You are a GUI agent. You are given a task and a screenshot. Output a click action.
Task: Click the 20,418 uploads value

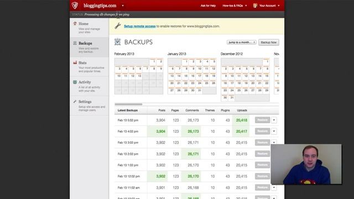tap(242, 121)
